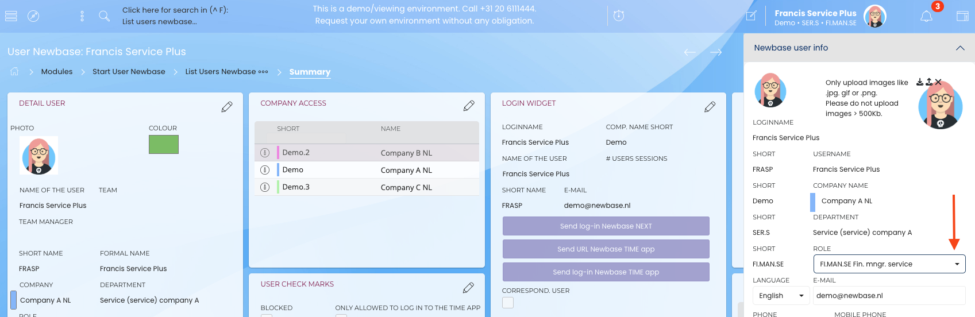975x317 pixels.
Task: Click Francis Service Plus name in header
Action: coord(815,13)
